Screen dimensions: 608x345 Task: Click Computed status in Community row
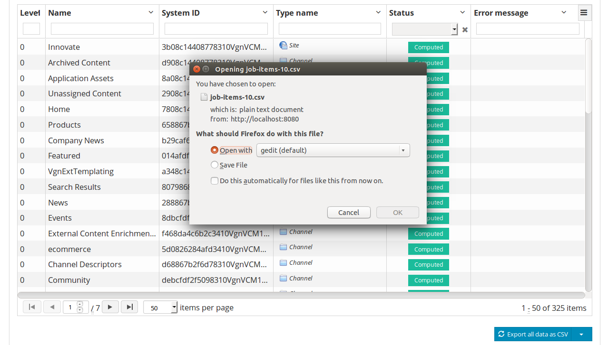(x=429, y=280)
